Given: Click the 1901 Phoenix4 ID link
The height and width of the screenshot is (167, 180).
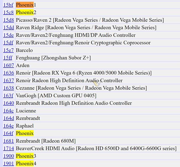Looking at the screenshot, I should [8, 163].
